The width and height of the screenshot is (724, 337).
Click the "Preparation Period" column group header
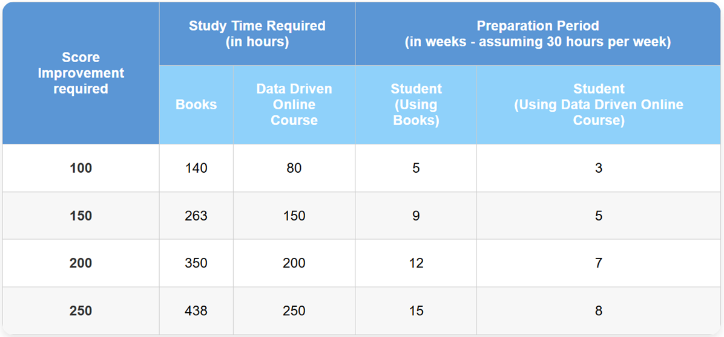pos(538,34)
